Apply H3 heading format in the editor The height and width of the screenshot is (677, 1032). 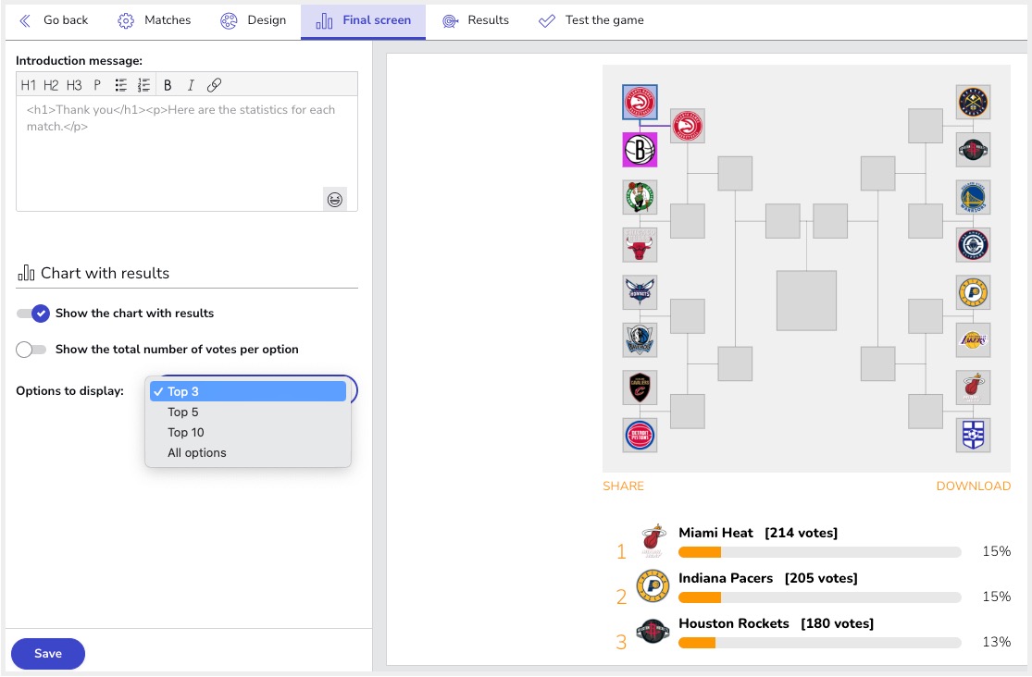tap(74, 85)
